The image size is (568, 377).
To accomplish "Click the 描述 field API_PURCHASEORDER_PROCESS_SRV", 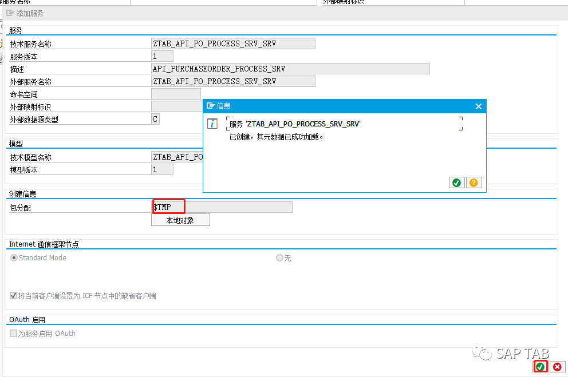I will (x=290, y=69).
